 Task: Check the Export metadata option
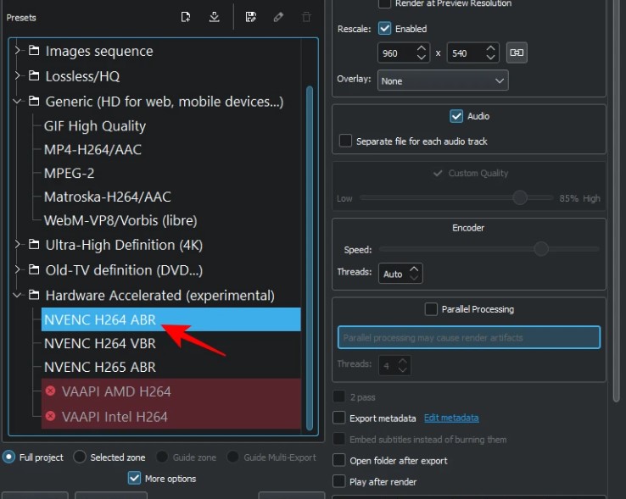pos(339,418)
